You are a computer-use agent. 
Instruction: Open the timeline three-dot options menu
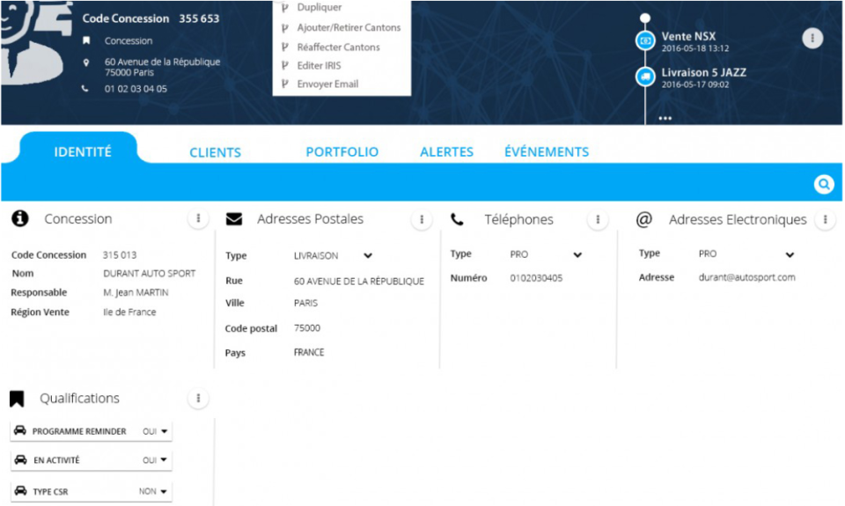click(x=812, y=38)
